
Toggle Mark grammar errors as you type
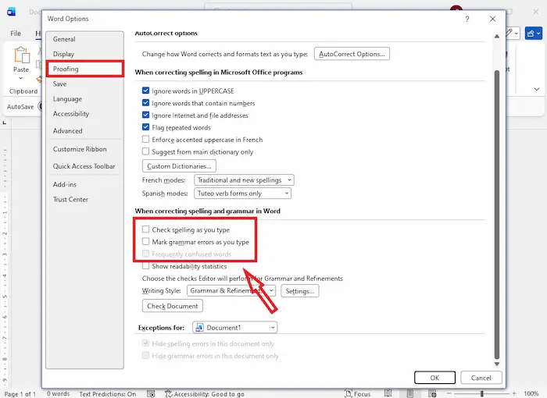tap(146, 242)
